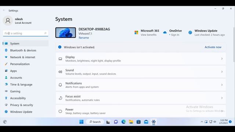This screenshot has width=235, height=132.
Task: Click Sign In under OneDrive
Action: click(175, 35)
